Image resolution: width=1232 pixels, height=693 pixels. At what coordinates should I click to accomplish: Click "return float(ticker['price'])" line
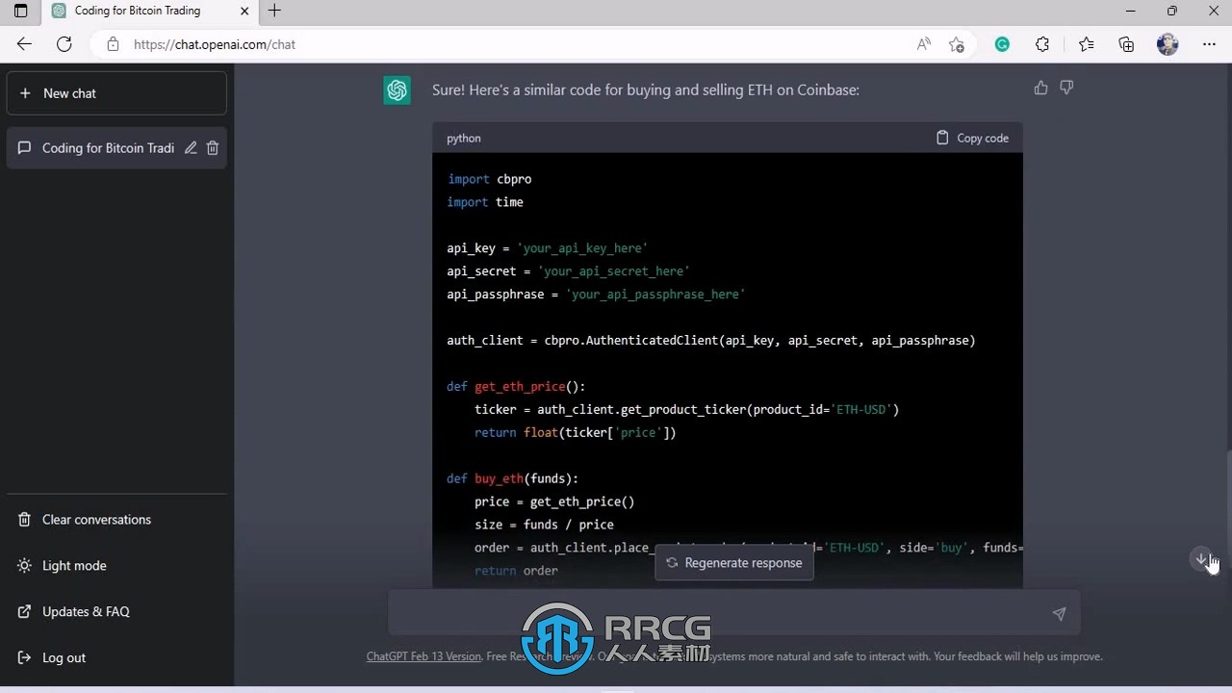[x=576, y=433]
